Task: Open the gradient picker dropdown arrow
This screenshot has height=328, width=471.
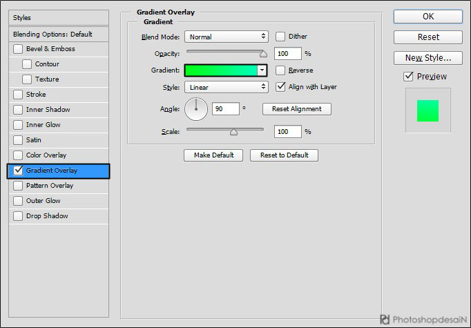Action: tap(262, 70)
